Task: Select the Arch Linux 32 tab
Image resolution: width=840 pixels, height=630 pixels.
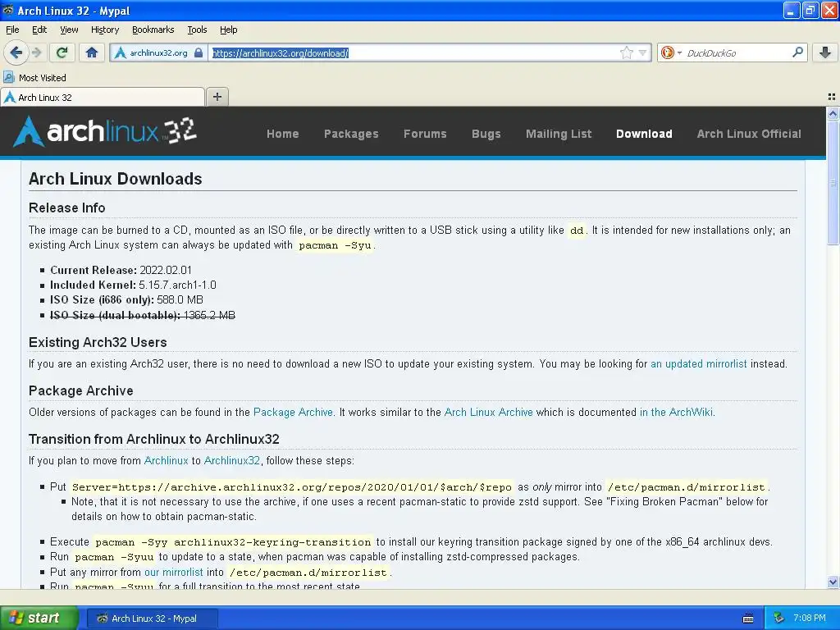Action: [x=103, y=98]
